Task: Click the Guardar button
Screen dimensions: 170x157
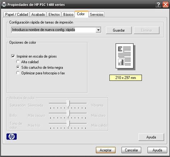Action: coord(119,30)
